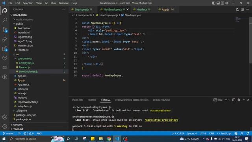Open the Customize Layout icon
Image resolution: width=252 pixels, height=142 pixels.
click(x=227, y=3)
